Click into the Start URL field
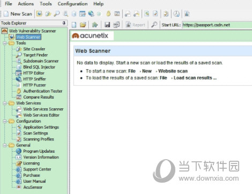Image resolution: width=252 pixels, height=194 pixels. click(x=217, y=25)
